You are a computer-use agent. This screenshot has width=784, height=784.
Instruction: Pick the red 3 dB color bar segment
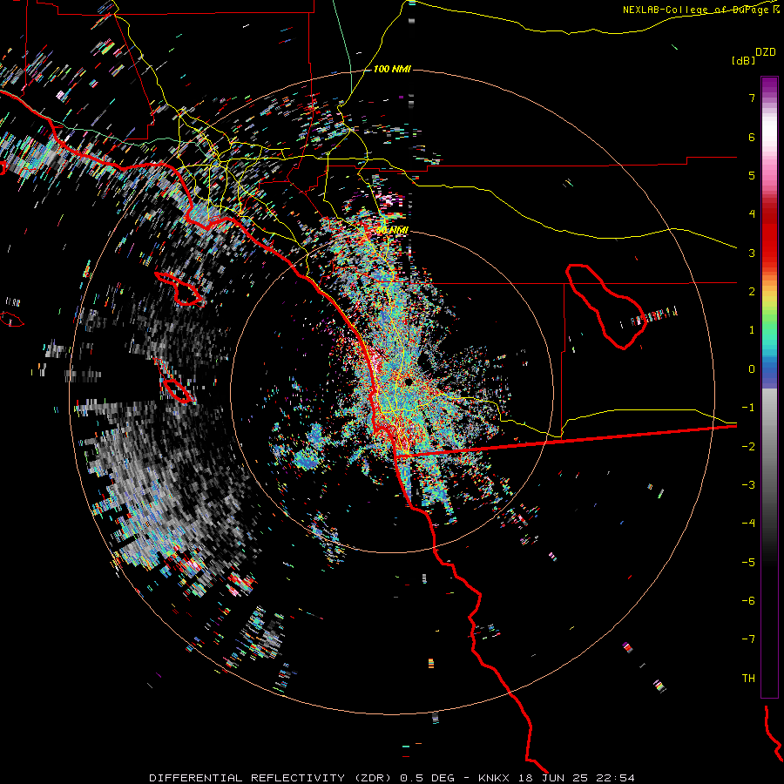(769, 253)
